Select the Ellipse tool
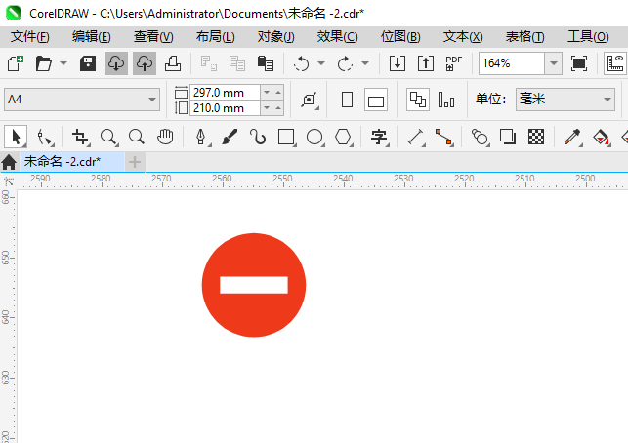628x443 pixels. coord(314,137)
